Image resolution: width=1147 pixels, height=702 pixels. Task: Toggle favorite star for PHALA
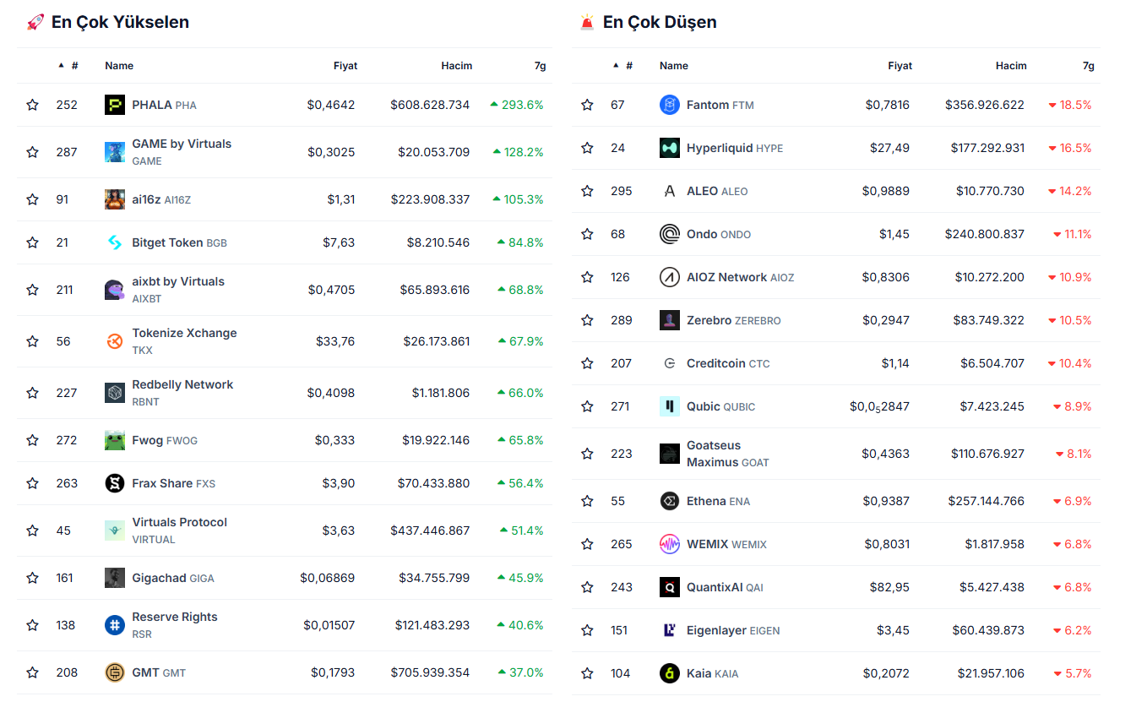32,105
